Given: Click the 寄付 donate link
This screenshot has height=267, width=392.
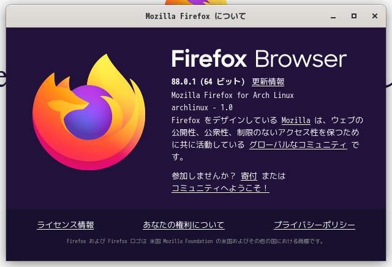Looking at the screenshot, I should [249, 176].
